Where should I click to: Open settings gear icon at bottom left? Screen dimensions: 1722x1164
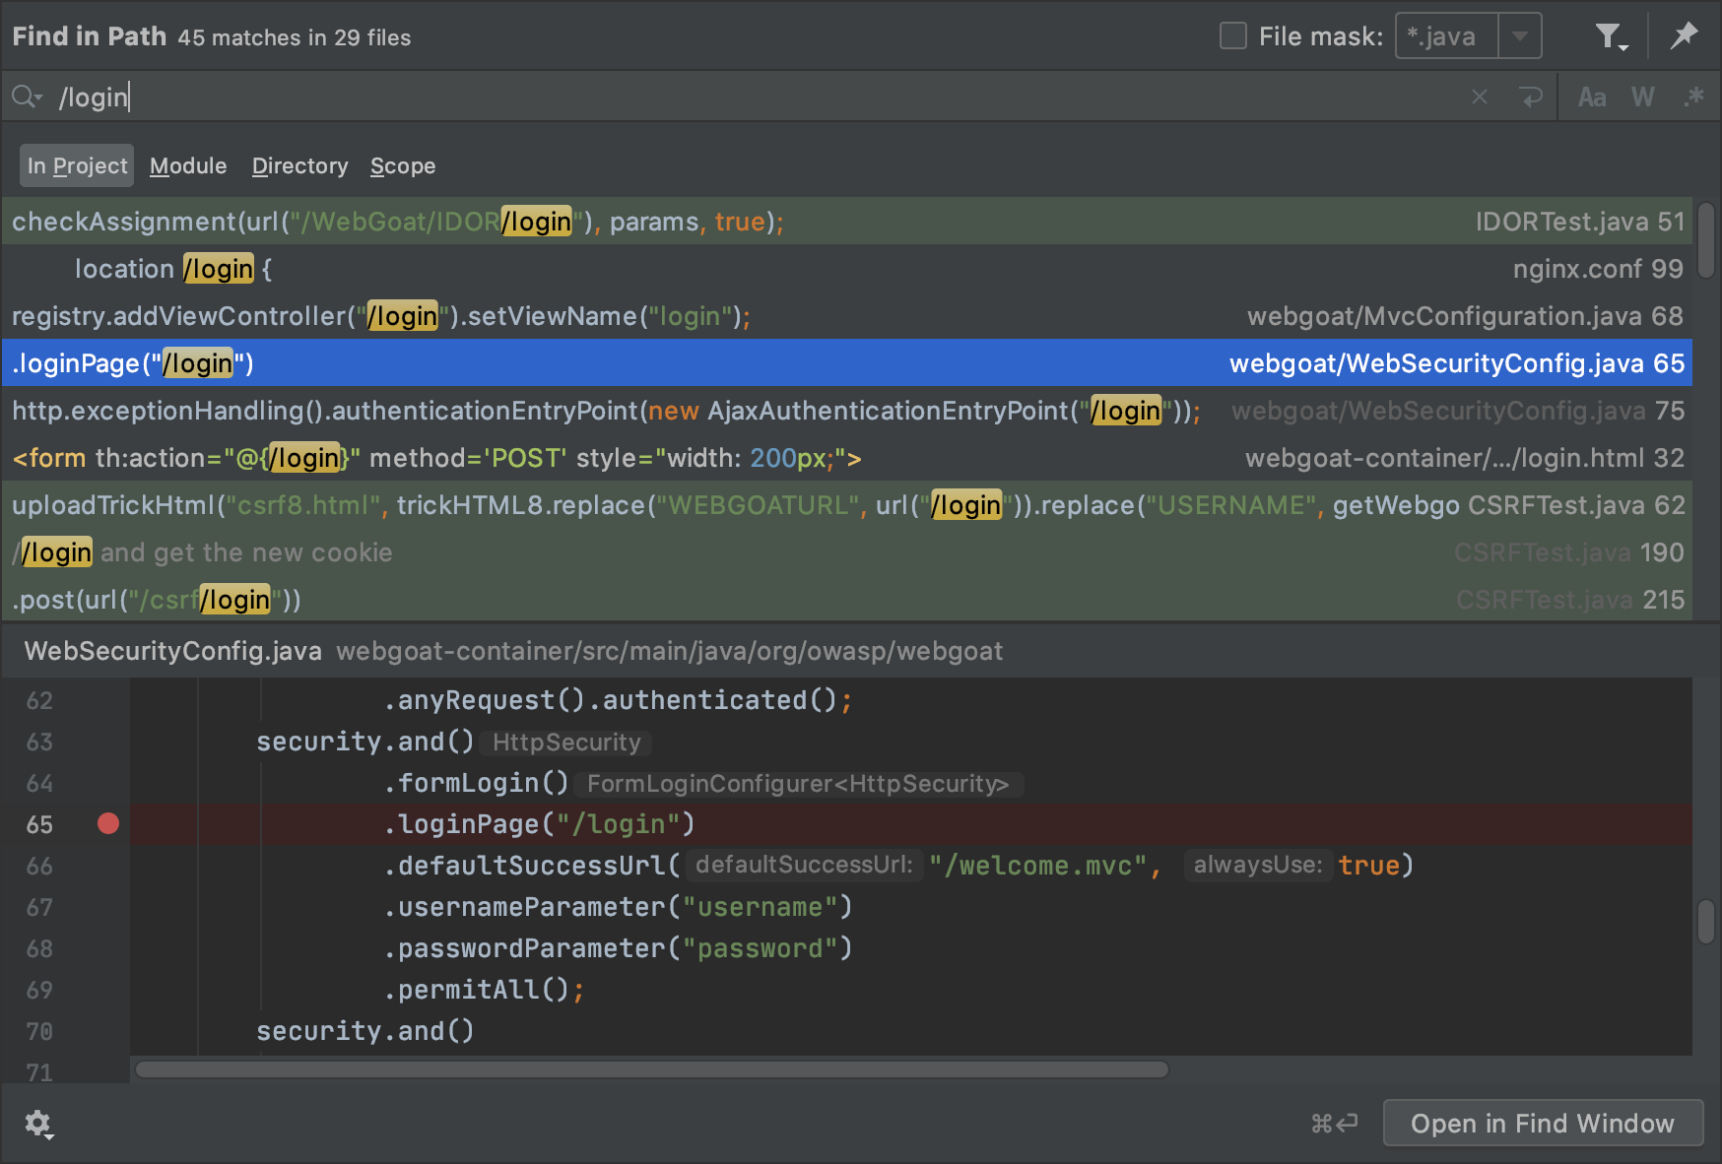coord(38,1124)
